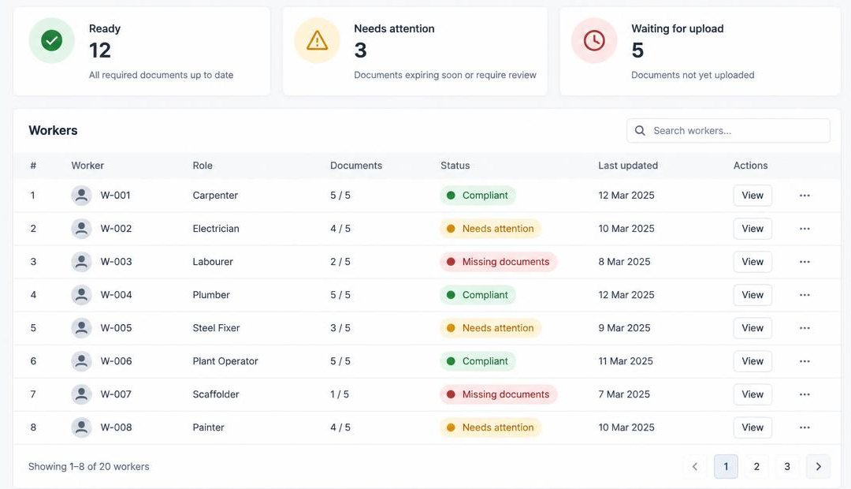Focus the Search workers input field
This screenshot has width=851, height=489.
728,131
